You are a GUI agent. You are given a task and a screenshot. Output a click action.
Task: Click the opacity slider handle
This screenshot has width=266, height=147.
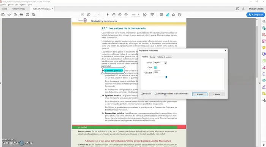pos(166,77)
